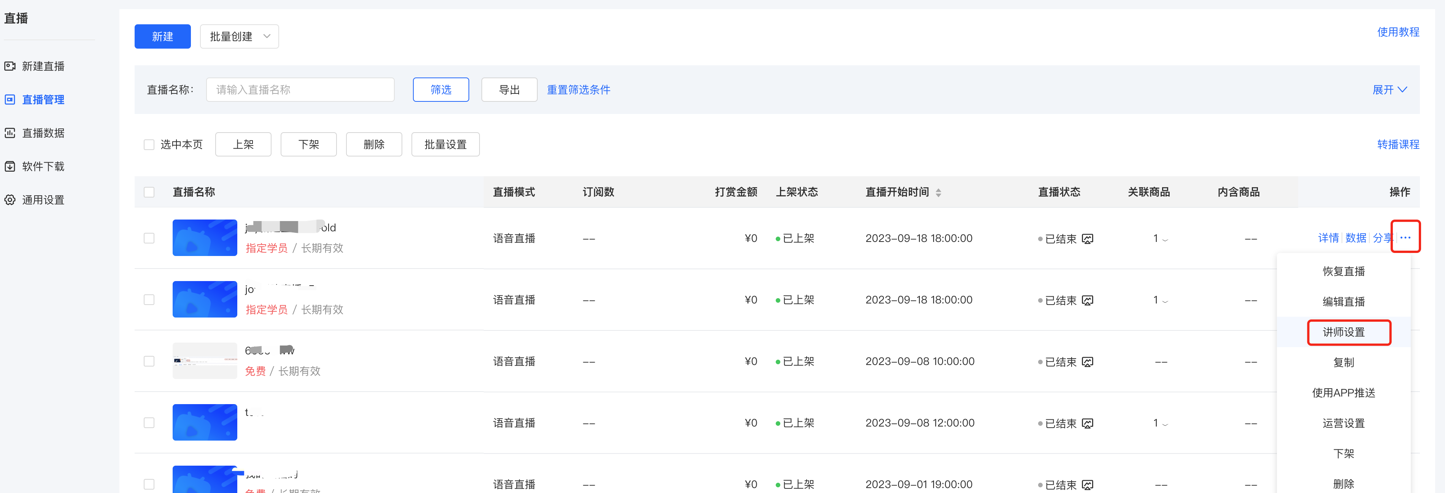Select the 直播管理 sidebar icon
Image resolution: width=1445 pixels, height=493 pixels.
[10, 100]
